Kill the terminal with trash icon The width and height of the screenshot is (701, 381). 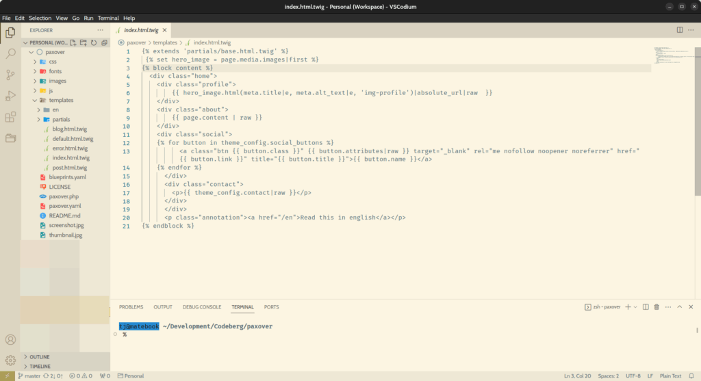(657, 307)
